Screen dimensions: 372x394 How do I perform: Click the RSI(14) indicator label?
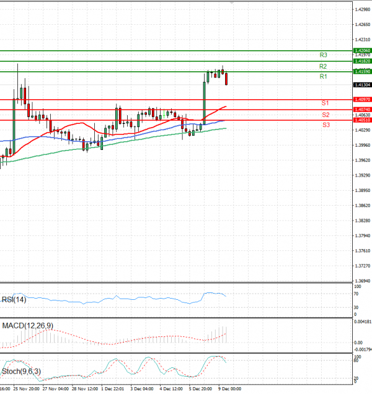coord(14,299)
